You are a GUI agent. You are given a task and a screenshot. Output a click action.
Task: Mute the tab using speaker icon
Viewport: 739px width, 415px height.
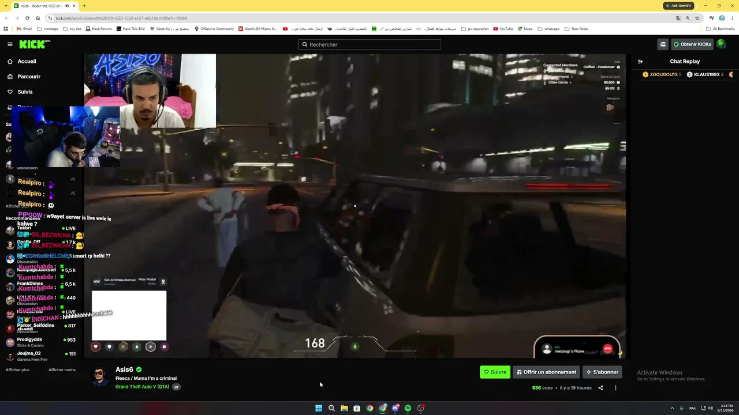point(67,6)
